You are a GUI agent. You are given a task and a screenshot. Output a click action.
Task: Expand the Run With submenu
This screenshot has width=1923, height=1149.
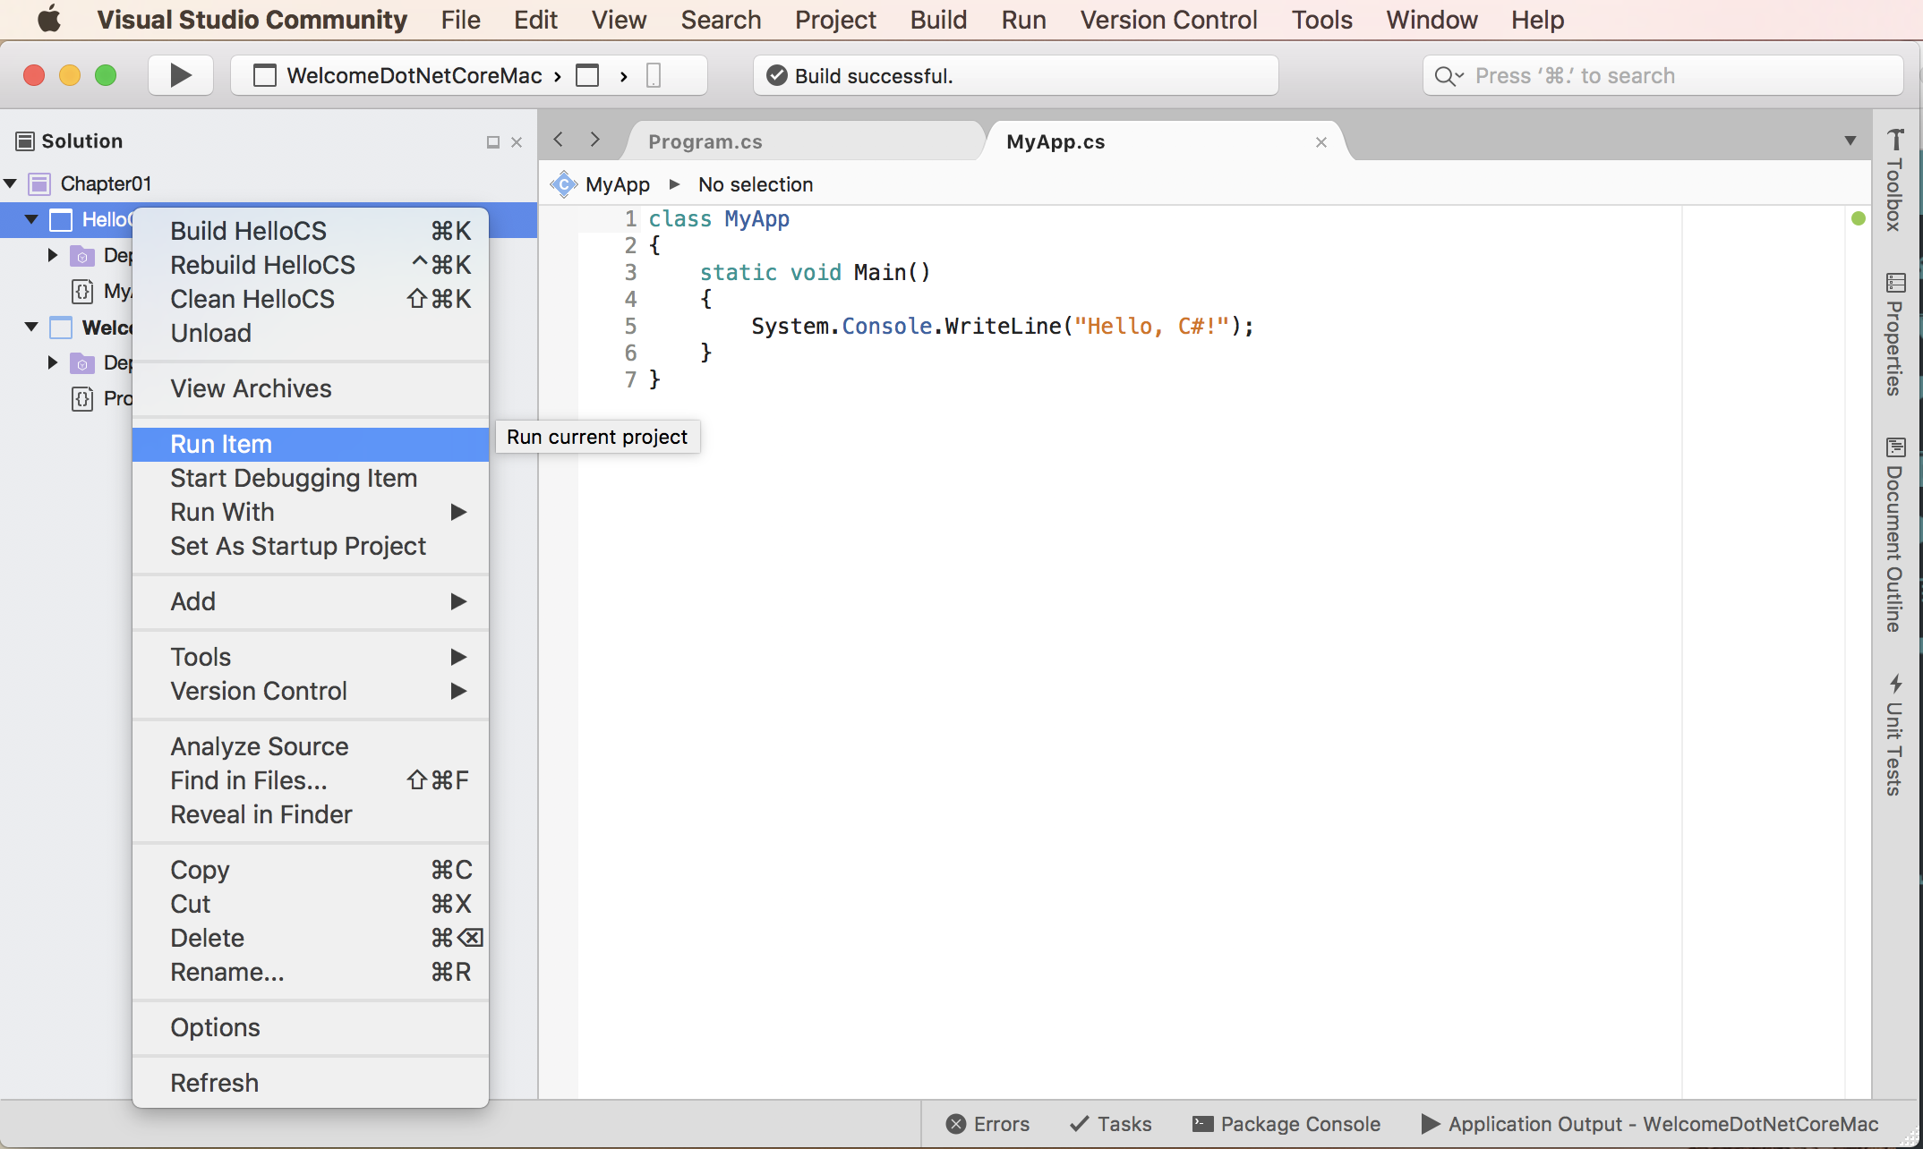311,512
